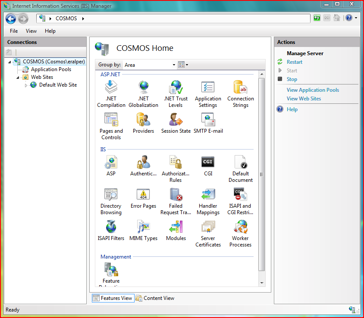Open the CGI feature

click(208, 165)
